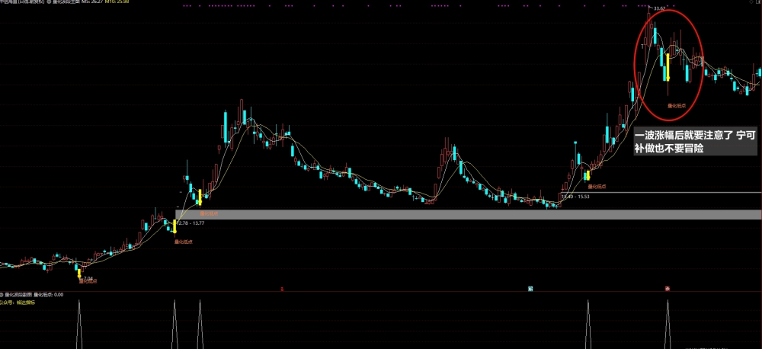
Task: Click the yellow M10 moving average label
Action: click(117, 2)
